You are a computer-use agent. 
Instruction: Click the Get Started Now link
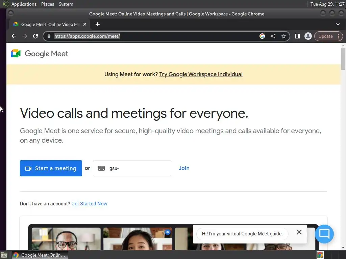pyautogui.click(x=89, y=204)
